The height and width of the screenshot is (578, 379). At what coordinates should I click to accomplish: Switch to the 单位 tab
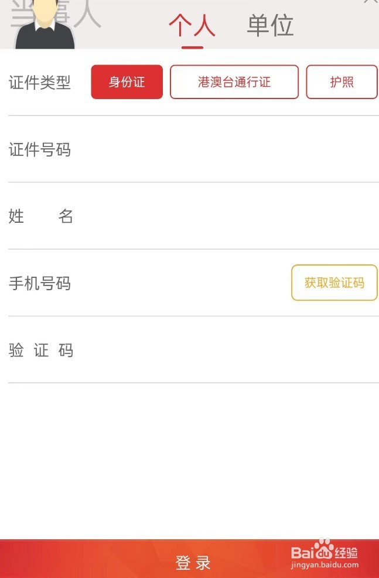coord(270,25)
